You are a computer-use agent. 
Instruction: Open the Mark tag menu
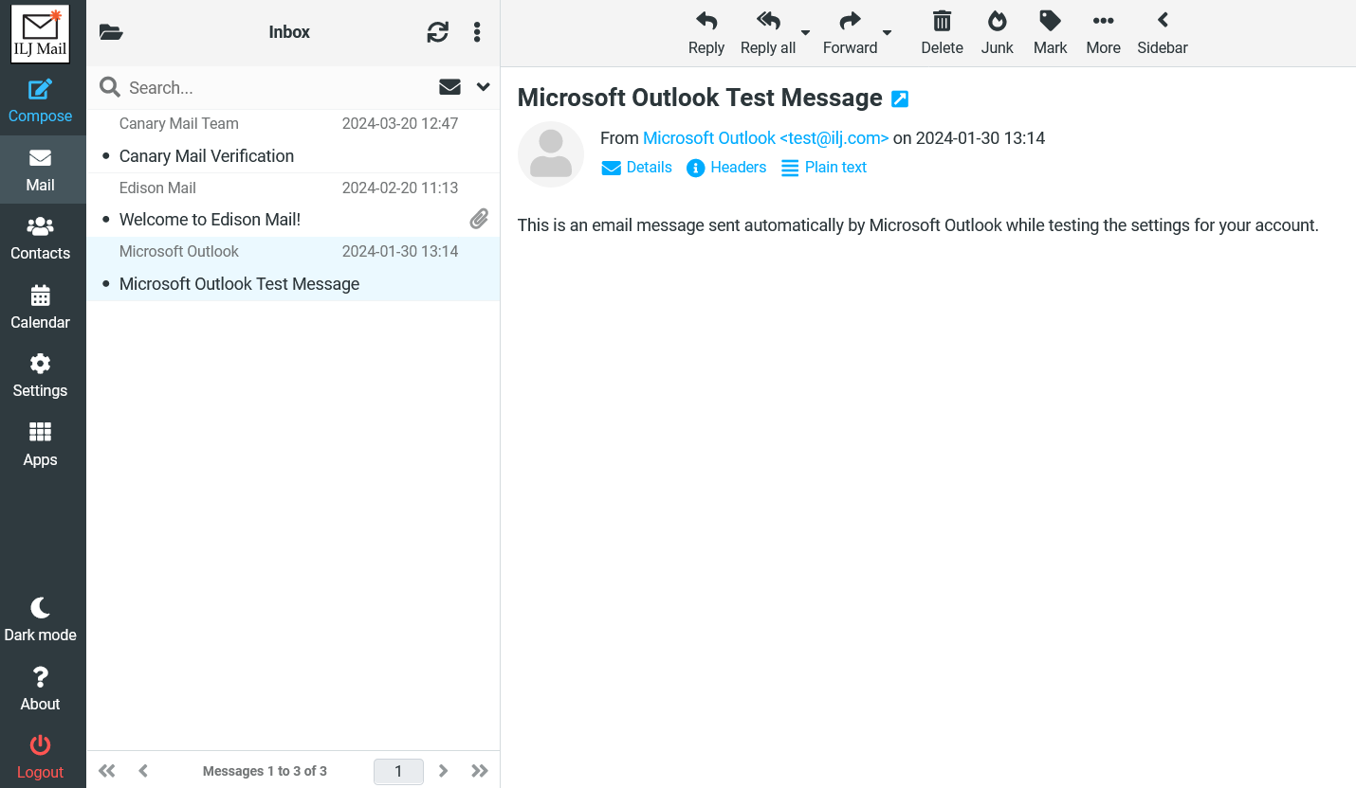tap(1050, 32)
